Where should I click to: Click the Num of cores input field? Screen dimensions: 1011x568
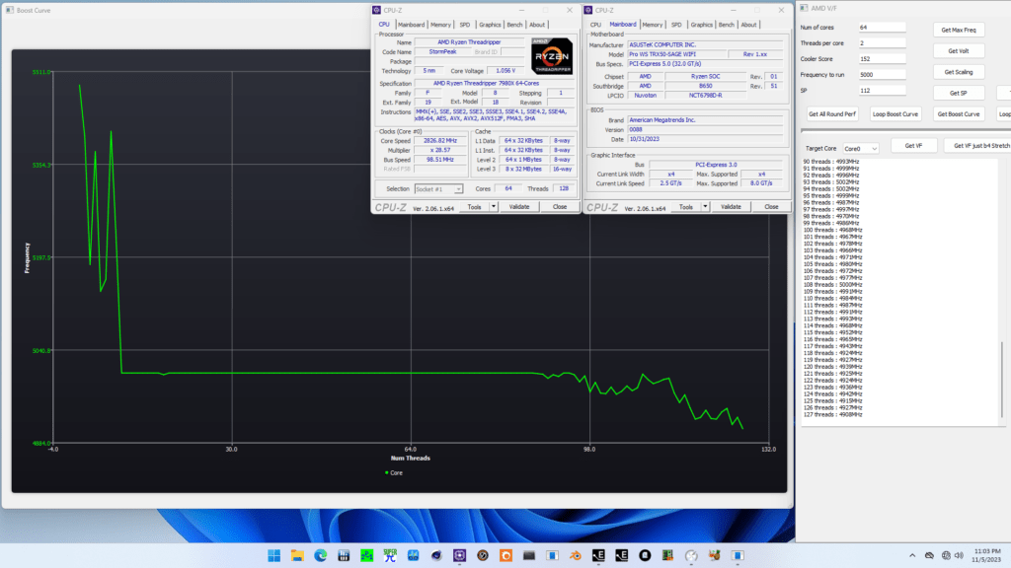pos(882,28)
